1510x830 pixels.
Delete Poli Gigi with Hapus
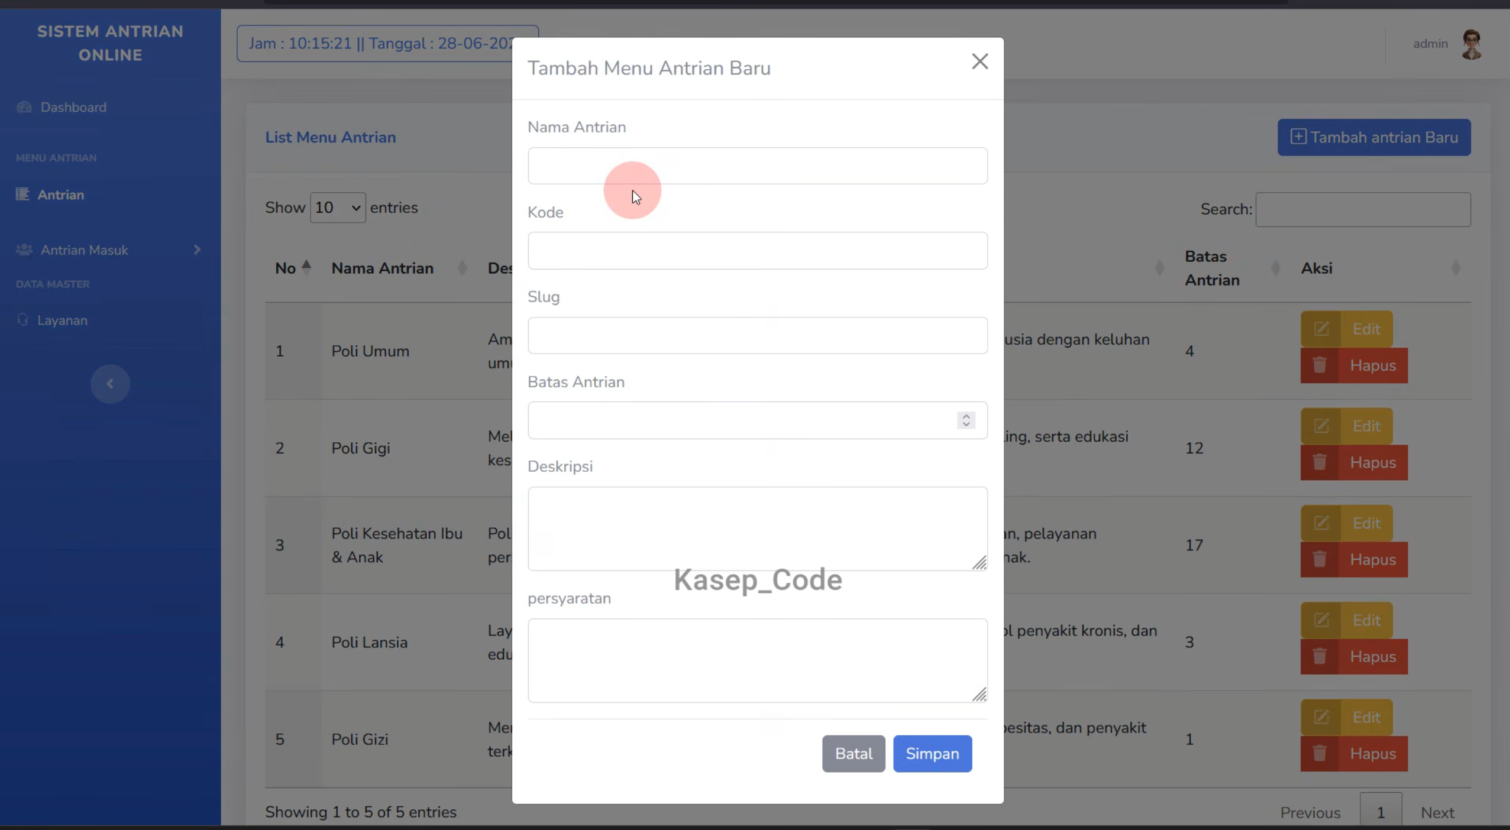(x=1353, y=462)
